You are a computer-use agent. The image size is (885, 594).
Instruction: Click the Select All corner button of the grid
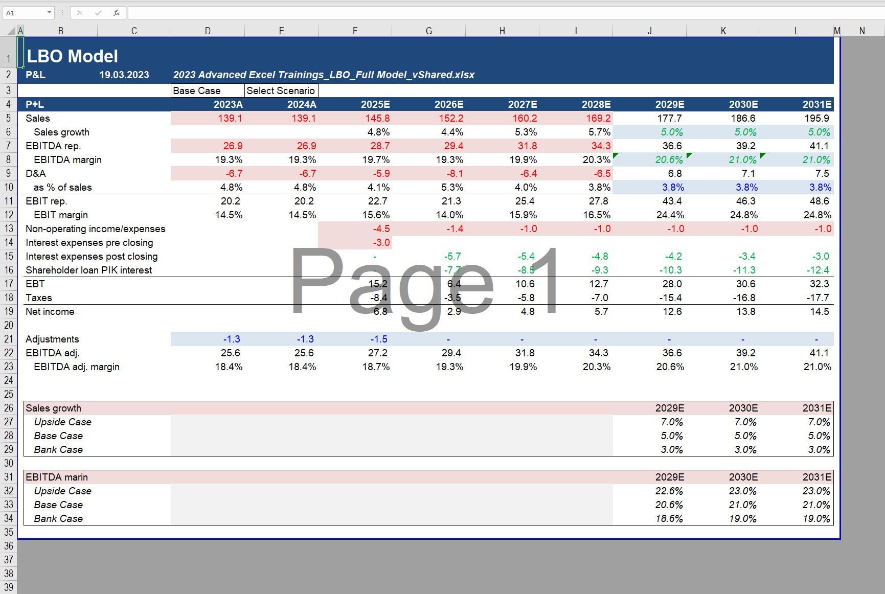tap(11, 30)
